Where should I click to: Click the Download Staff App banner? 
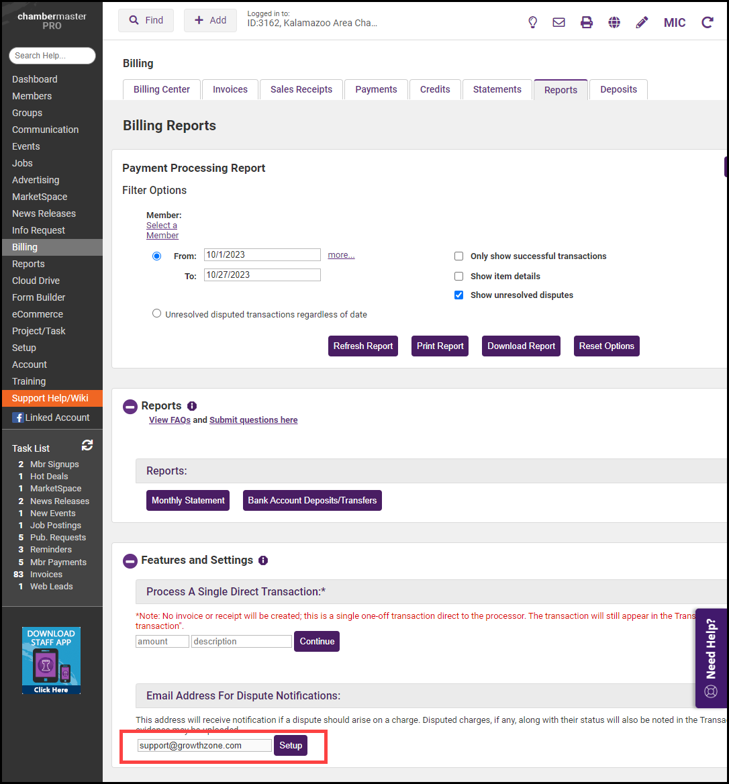51,660
